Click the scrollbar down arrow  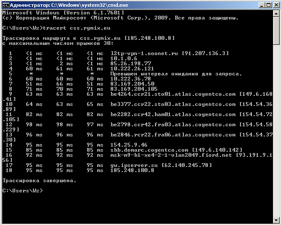click(x=276, y=220)
